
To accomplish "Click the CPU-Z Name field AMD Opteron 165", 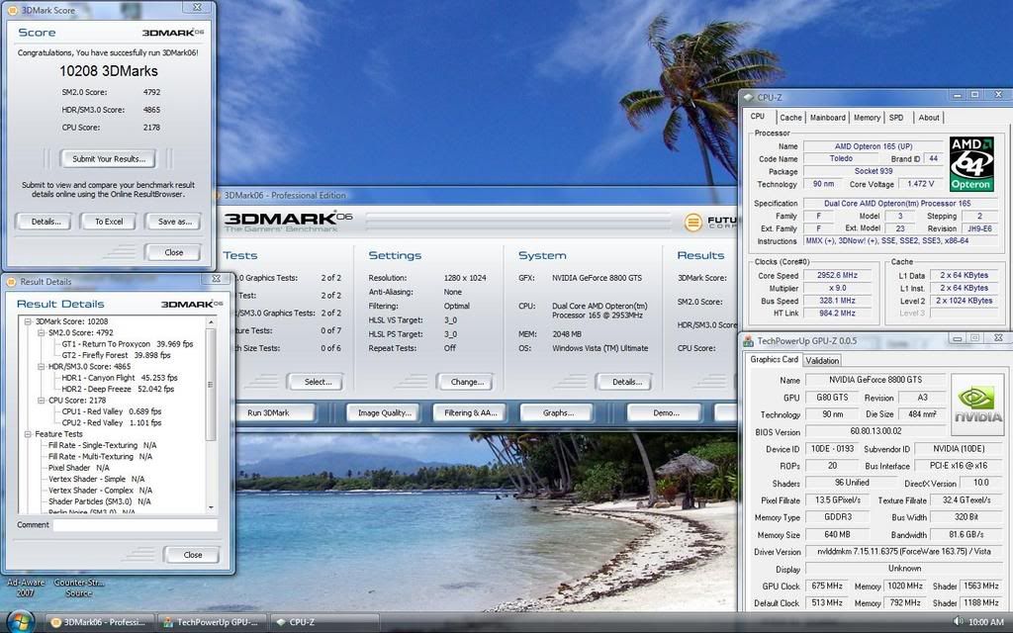I will [874, 146].
